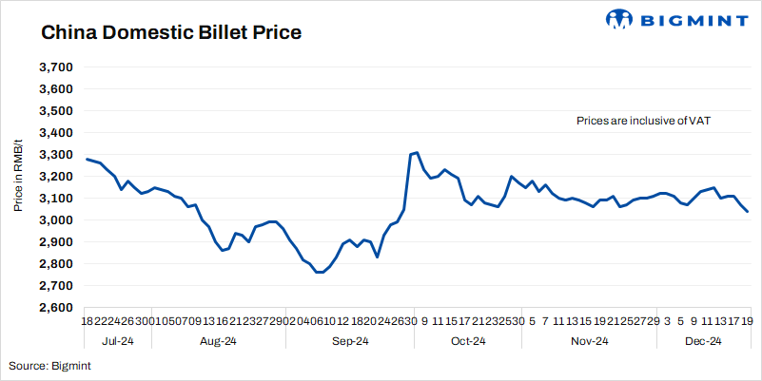762x381 pixels.
Task: Click the 'Prices are inclusive of VAT' note
Action: [x=644, y=122]
